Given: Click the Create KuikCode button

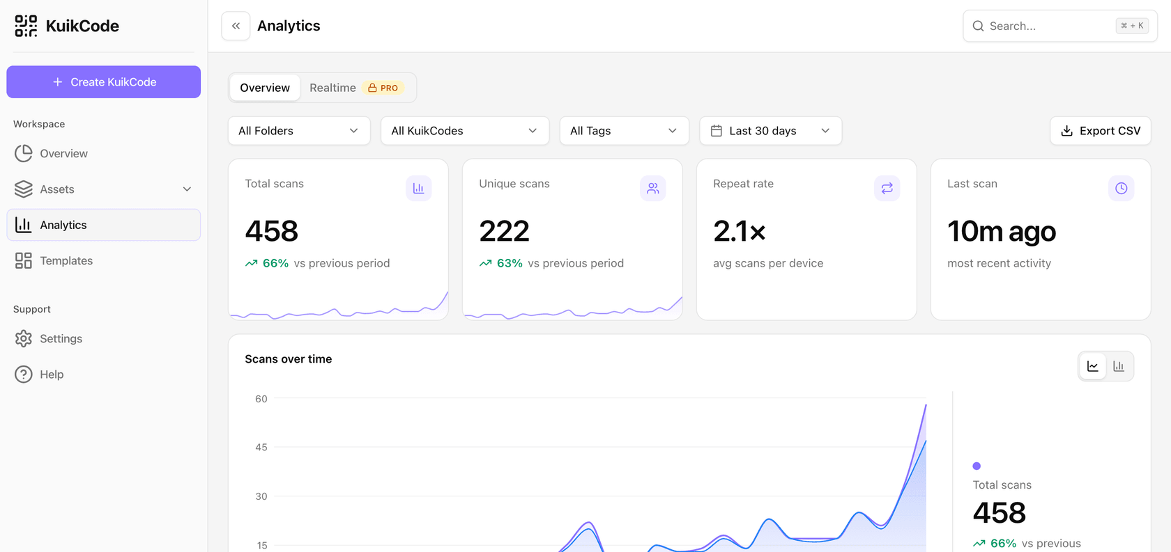Looking at the screenshot, I should point(104,82).
